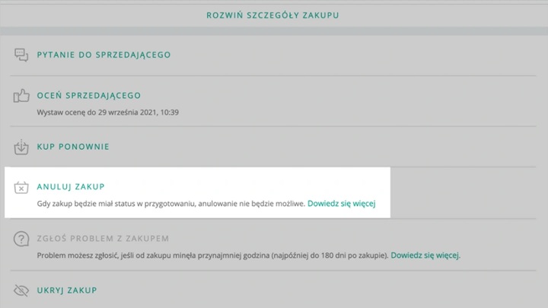Image resolution: width=548 pixels, height=308 pixels.
Task: Expand purchase details via Rozwiń szczegóły zakupu
Action: (x=273, y=14)
